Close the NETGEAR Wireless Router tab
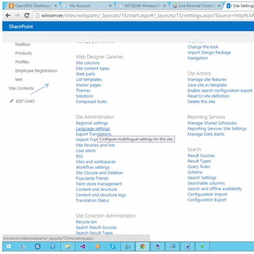Image resolution: width=254 pixels, height=254 pixels. tap(165, 6)
